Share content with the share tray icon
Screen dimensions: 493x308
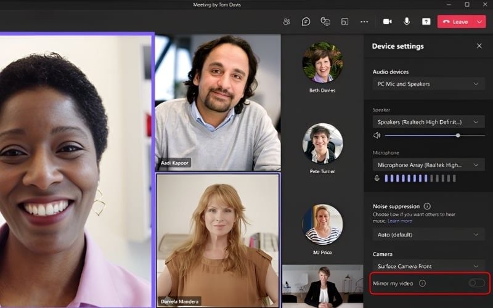pos(426,22)
